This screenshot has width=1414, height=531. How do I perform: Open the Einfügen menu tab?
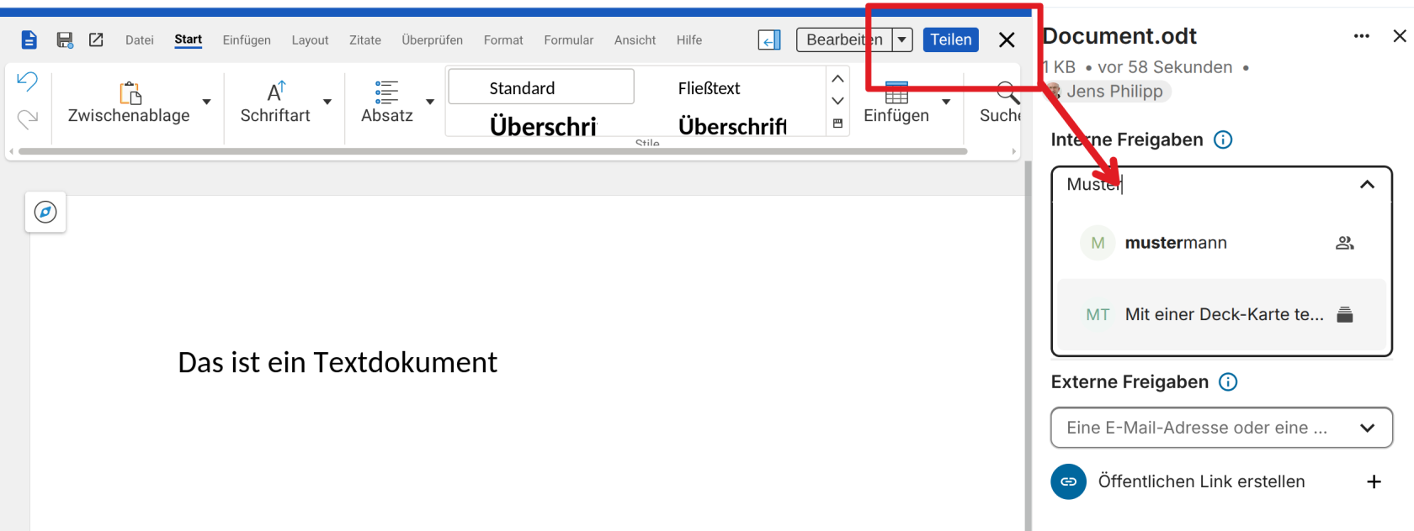pyautogui.click(x=247, y=39)
